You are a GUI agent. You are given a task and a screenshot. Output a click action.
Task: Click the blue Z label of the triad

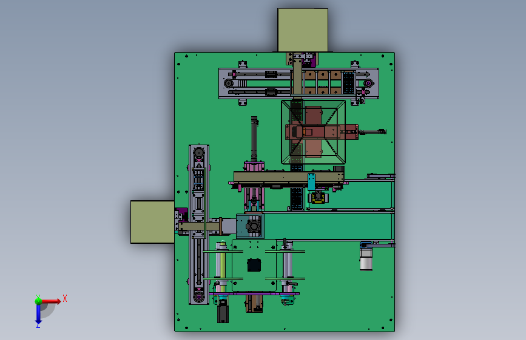coord(38,325)
